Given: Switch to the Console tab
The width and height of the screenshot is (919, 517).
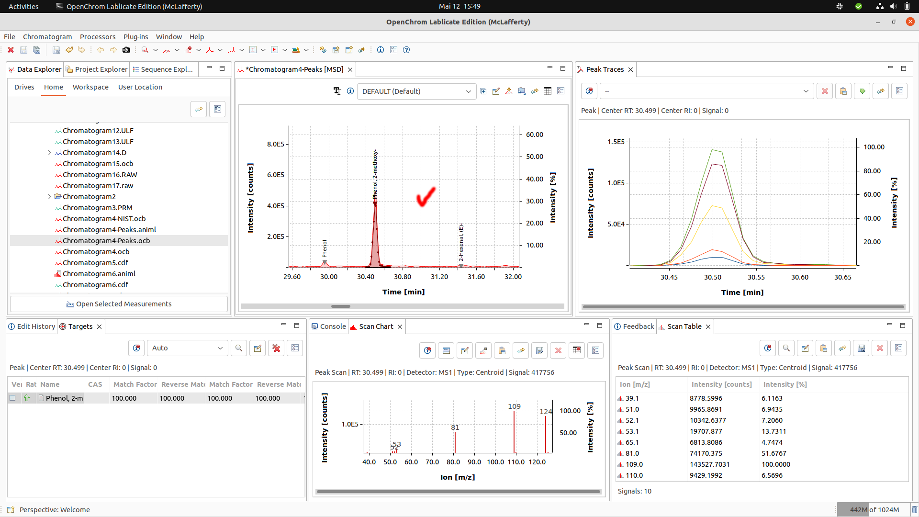Looking at the screenshot, I should (x=332, y=326).
